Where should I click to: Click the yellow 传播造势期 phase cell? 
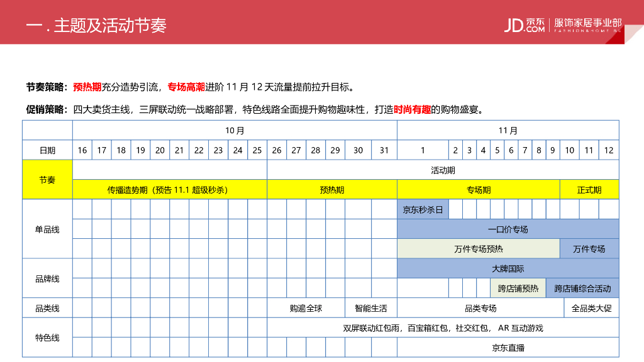click(170, 190)
